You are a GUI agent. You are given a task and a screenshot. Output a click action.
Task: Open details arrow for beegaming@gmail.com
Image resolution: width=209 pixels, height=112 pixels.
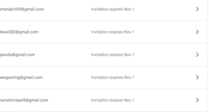click(197, 77)
